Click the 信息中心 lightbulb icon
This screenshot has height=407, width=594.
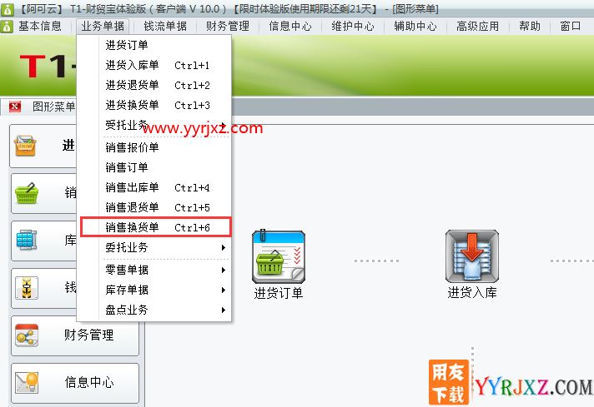27,382
